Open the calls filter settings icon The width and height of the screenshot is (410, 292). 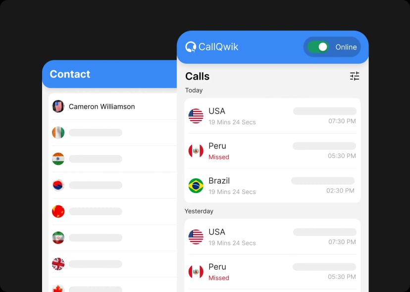click(355, 76)
